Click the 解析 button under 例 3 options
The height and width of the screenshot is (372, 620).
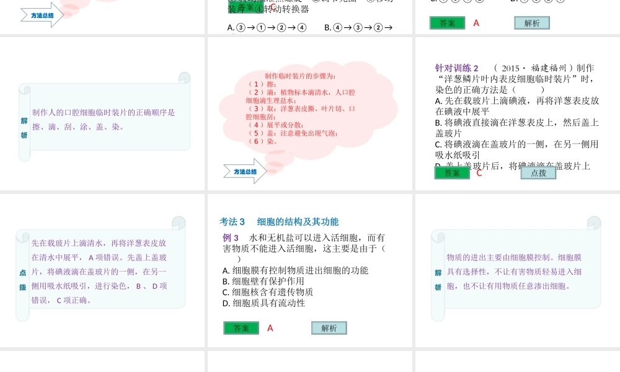click(329, 328)
